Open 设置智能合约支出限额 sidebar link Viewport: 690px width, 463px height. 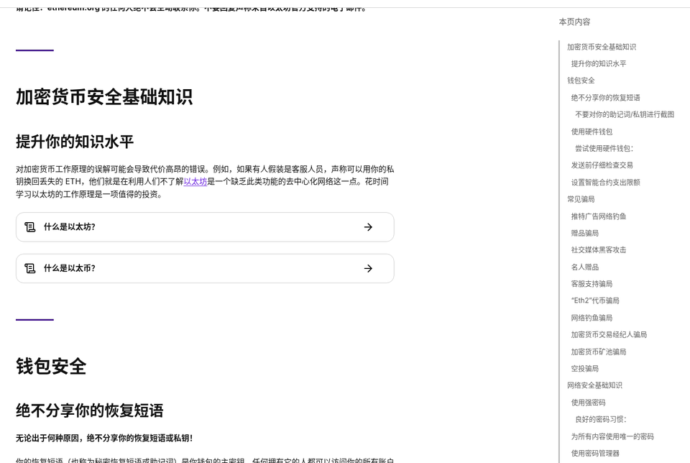point(605,182)
